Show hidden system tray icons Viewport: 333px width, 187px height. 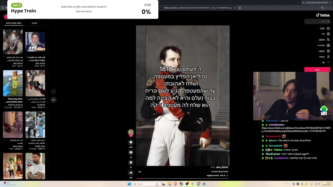click(285, 184)
